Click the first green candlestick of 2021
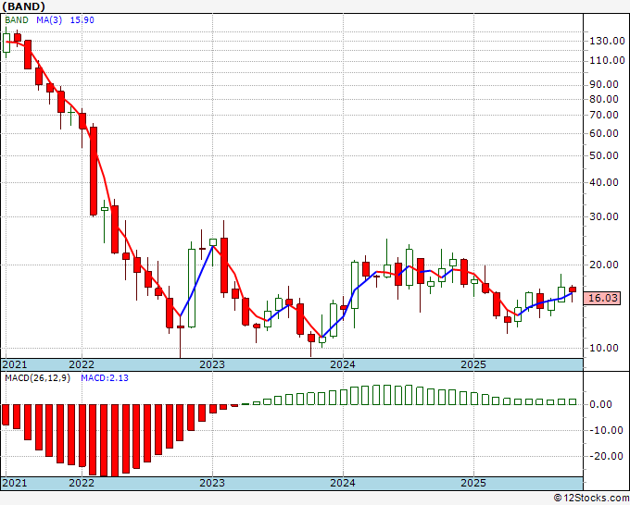This screenshot has height=505, width=630. 6,43
